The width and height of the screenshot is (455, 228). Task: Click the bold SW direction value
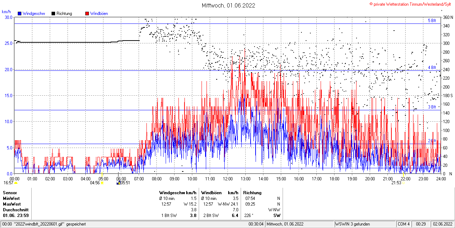click(277, 216)
